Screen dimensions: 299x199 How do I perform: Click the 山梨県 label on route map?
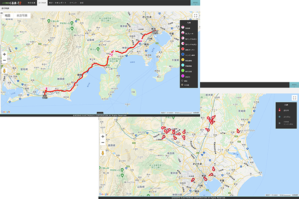(91, 40)
